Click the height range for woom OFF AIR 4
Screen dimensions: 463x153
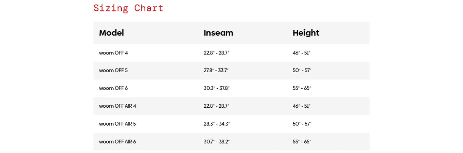pos(302,106)
